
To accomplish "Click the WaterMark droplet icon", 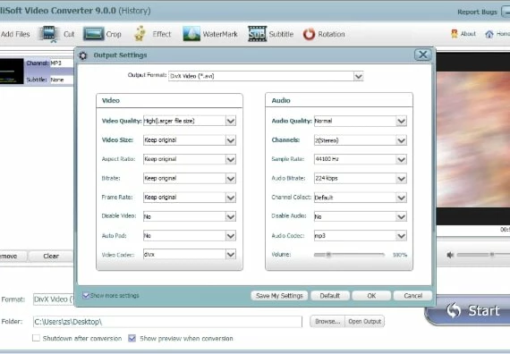I will point(191,34).
